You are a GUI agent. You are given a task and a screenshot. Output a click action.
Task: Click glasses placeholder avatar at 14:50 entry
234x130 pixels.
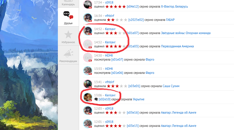(x=87, y=57)
